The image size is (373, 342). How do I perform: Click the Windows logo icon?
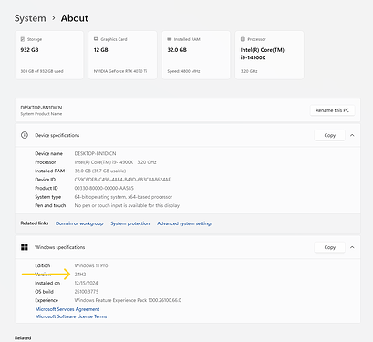[25, 247]
